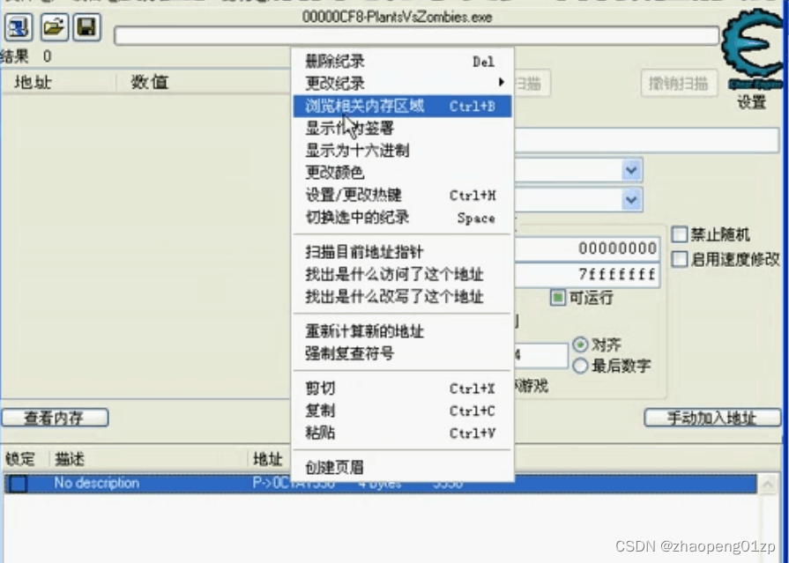Screen dimensions: 789x563
Task: Select the 最后数字 radio button
Action: pyautogui.click(x=580, y=366)
